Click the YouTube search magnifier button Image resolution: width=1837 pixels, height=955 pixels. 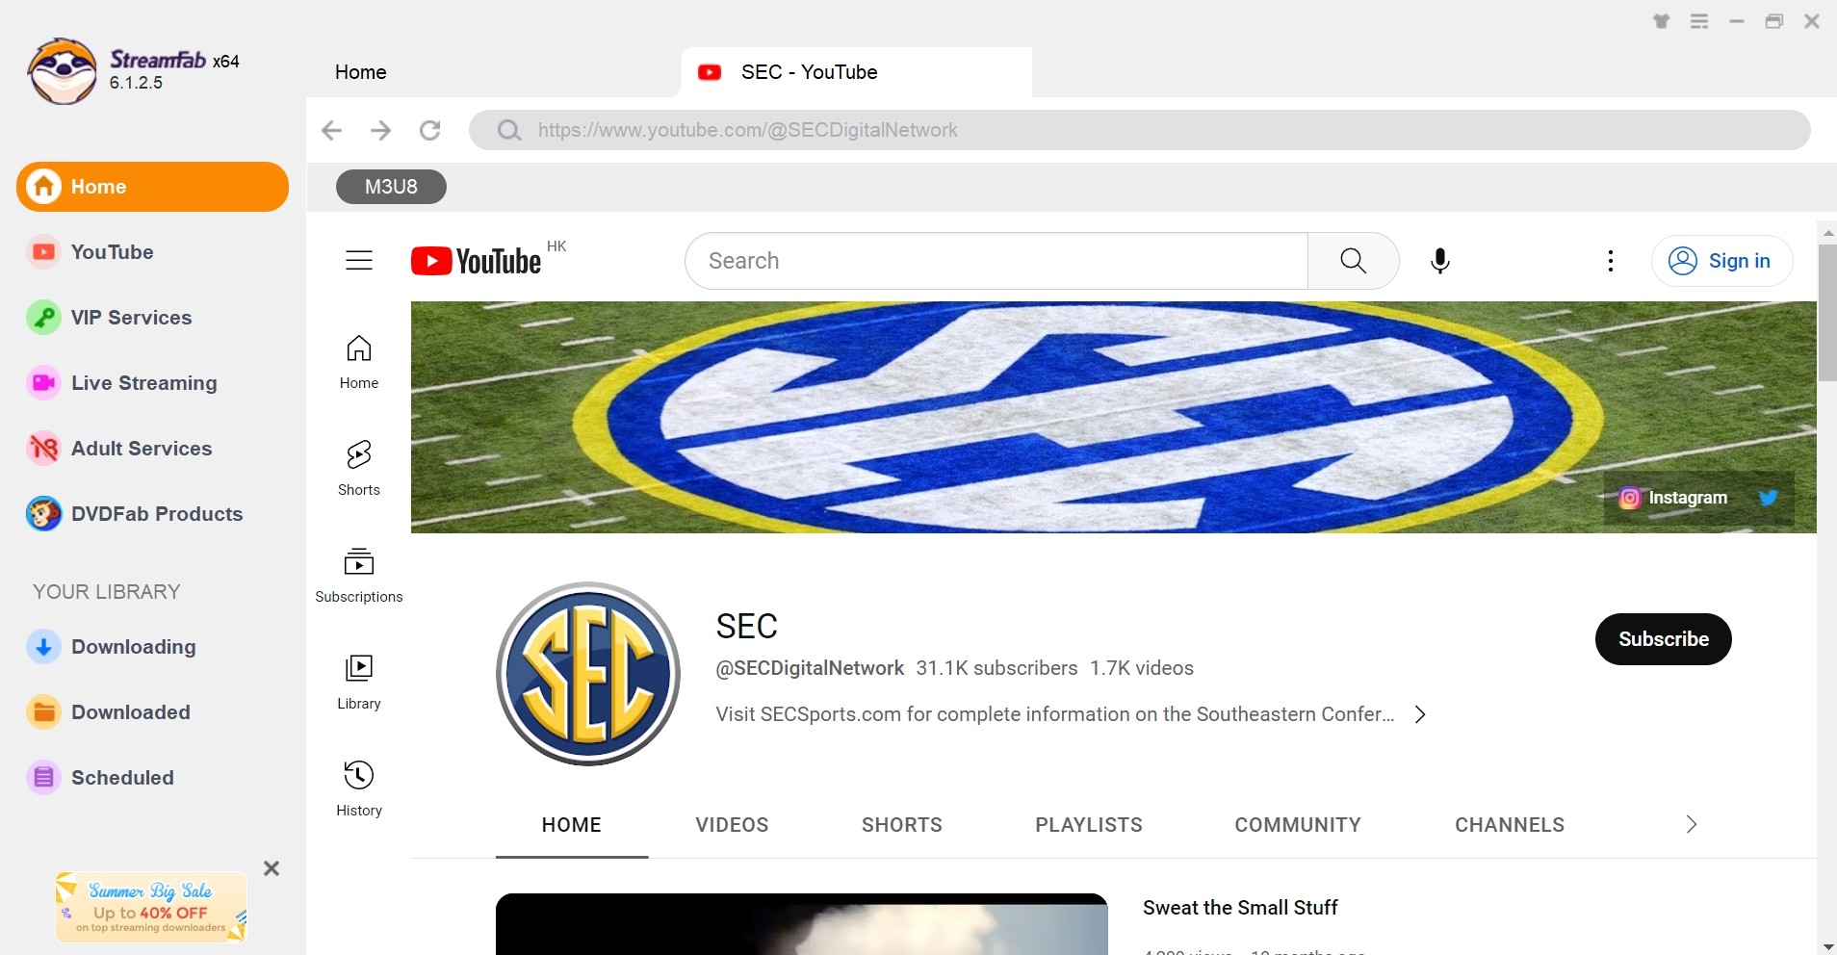click(1353, 261)
